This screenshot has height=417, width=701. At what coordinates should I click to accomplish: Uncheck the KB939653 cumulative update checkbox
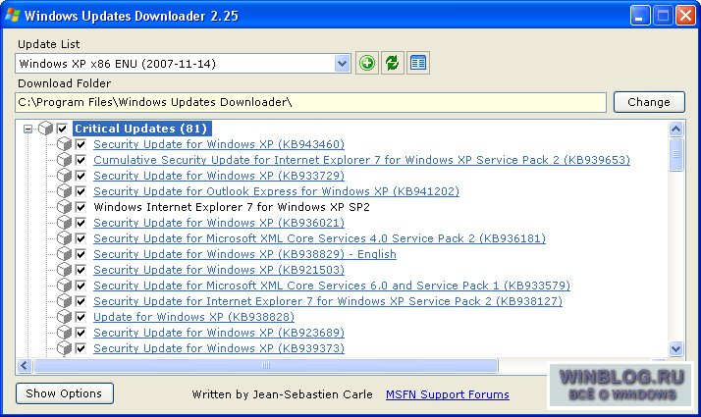coord(81,160)
